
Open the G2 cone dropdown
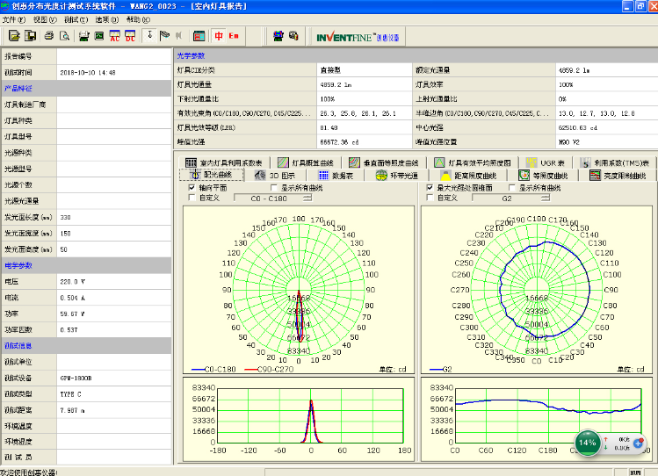tap(511, 198)
